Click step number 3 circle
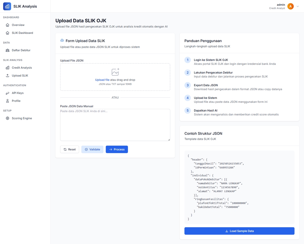Screen dimensions: 304x244 coord(187,85)
